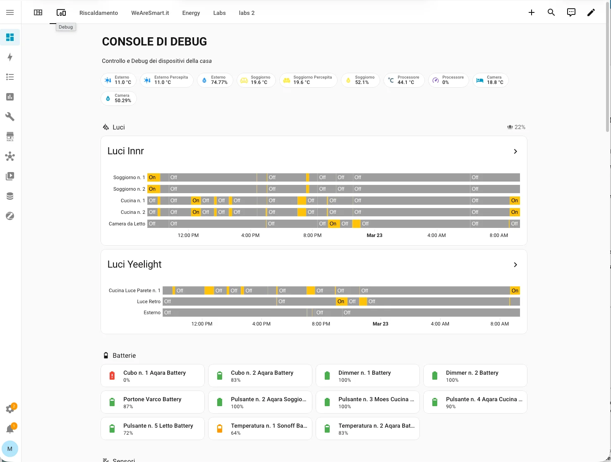Switch to the Energy tab

tap(191, 13)
